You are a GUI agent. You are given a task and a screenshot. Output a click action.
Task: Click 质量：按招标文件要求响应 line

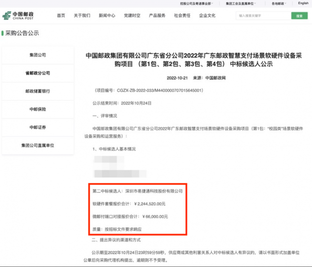(117, 230)
